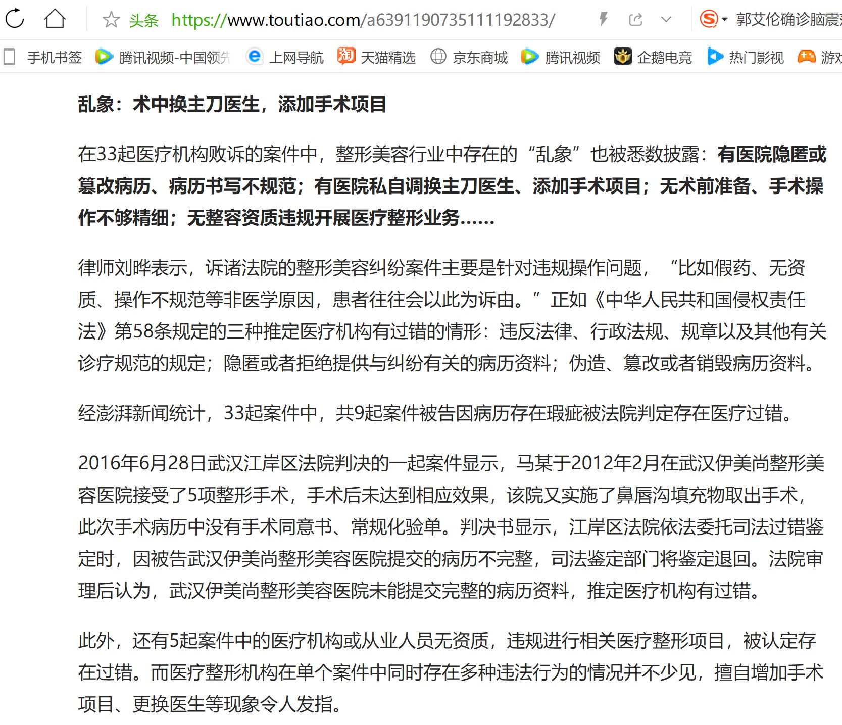Click the 头条 site label in address bar
842x725 pixels.
[143, 20]
